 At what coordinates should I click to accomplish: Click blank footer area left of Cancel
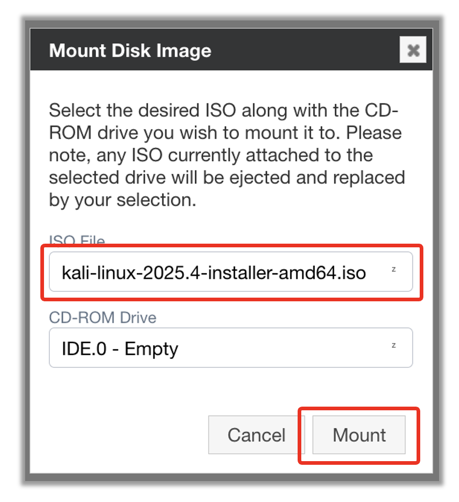coord(121,435)
